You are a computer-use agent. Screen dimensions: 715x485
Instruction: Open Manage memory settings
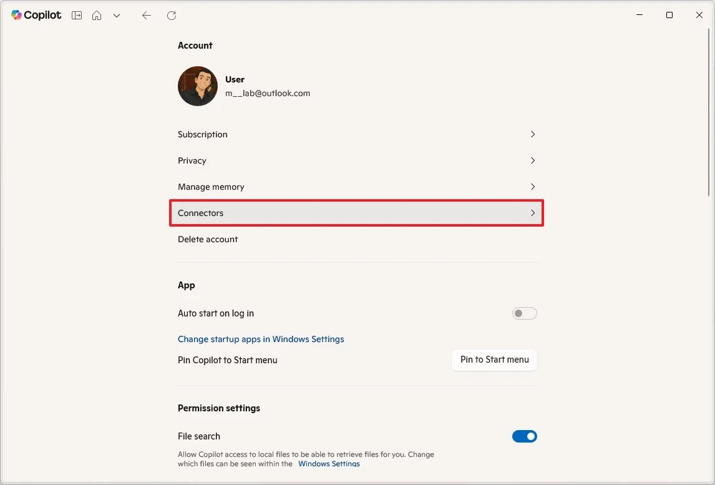coord(211,187)
